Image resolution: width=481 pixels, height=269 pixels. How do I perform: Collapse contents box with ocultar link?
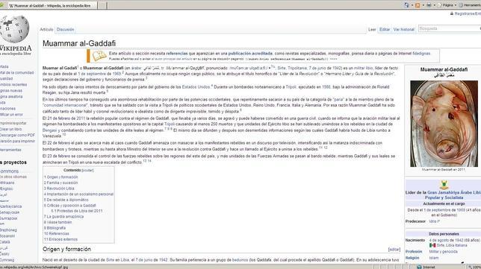click(x=87, y=171)
